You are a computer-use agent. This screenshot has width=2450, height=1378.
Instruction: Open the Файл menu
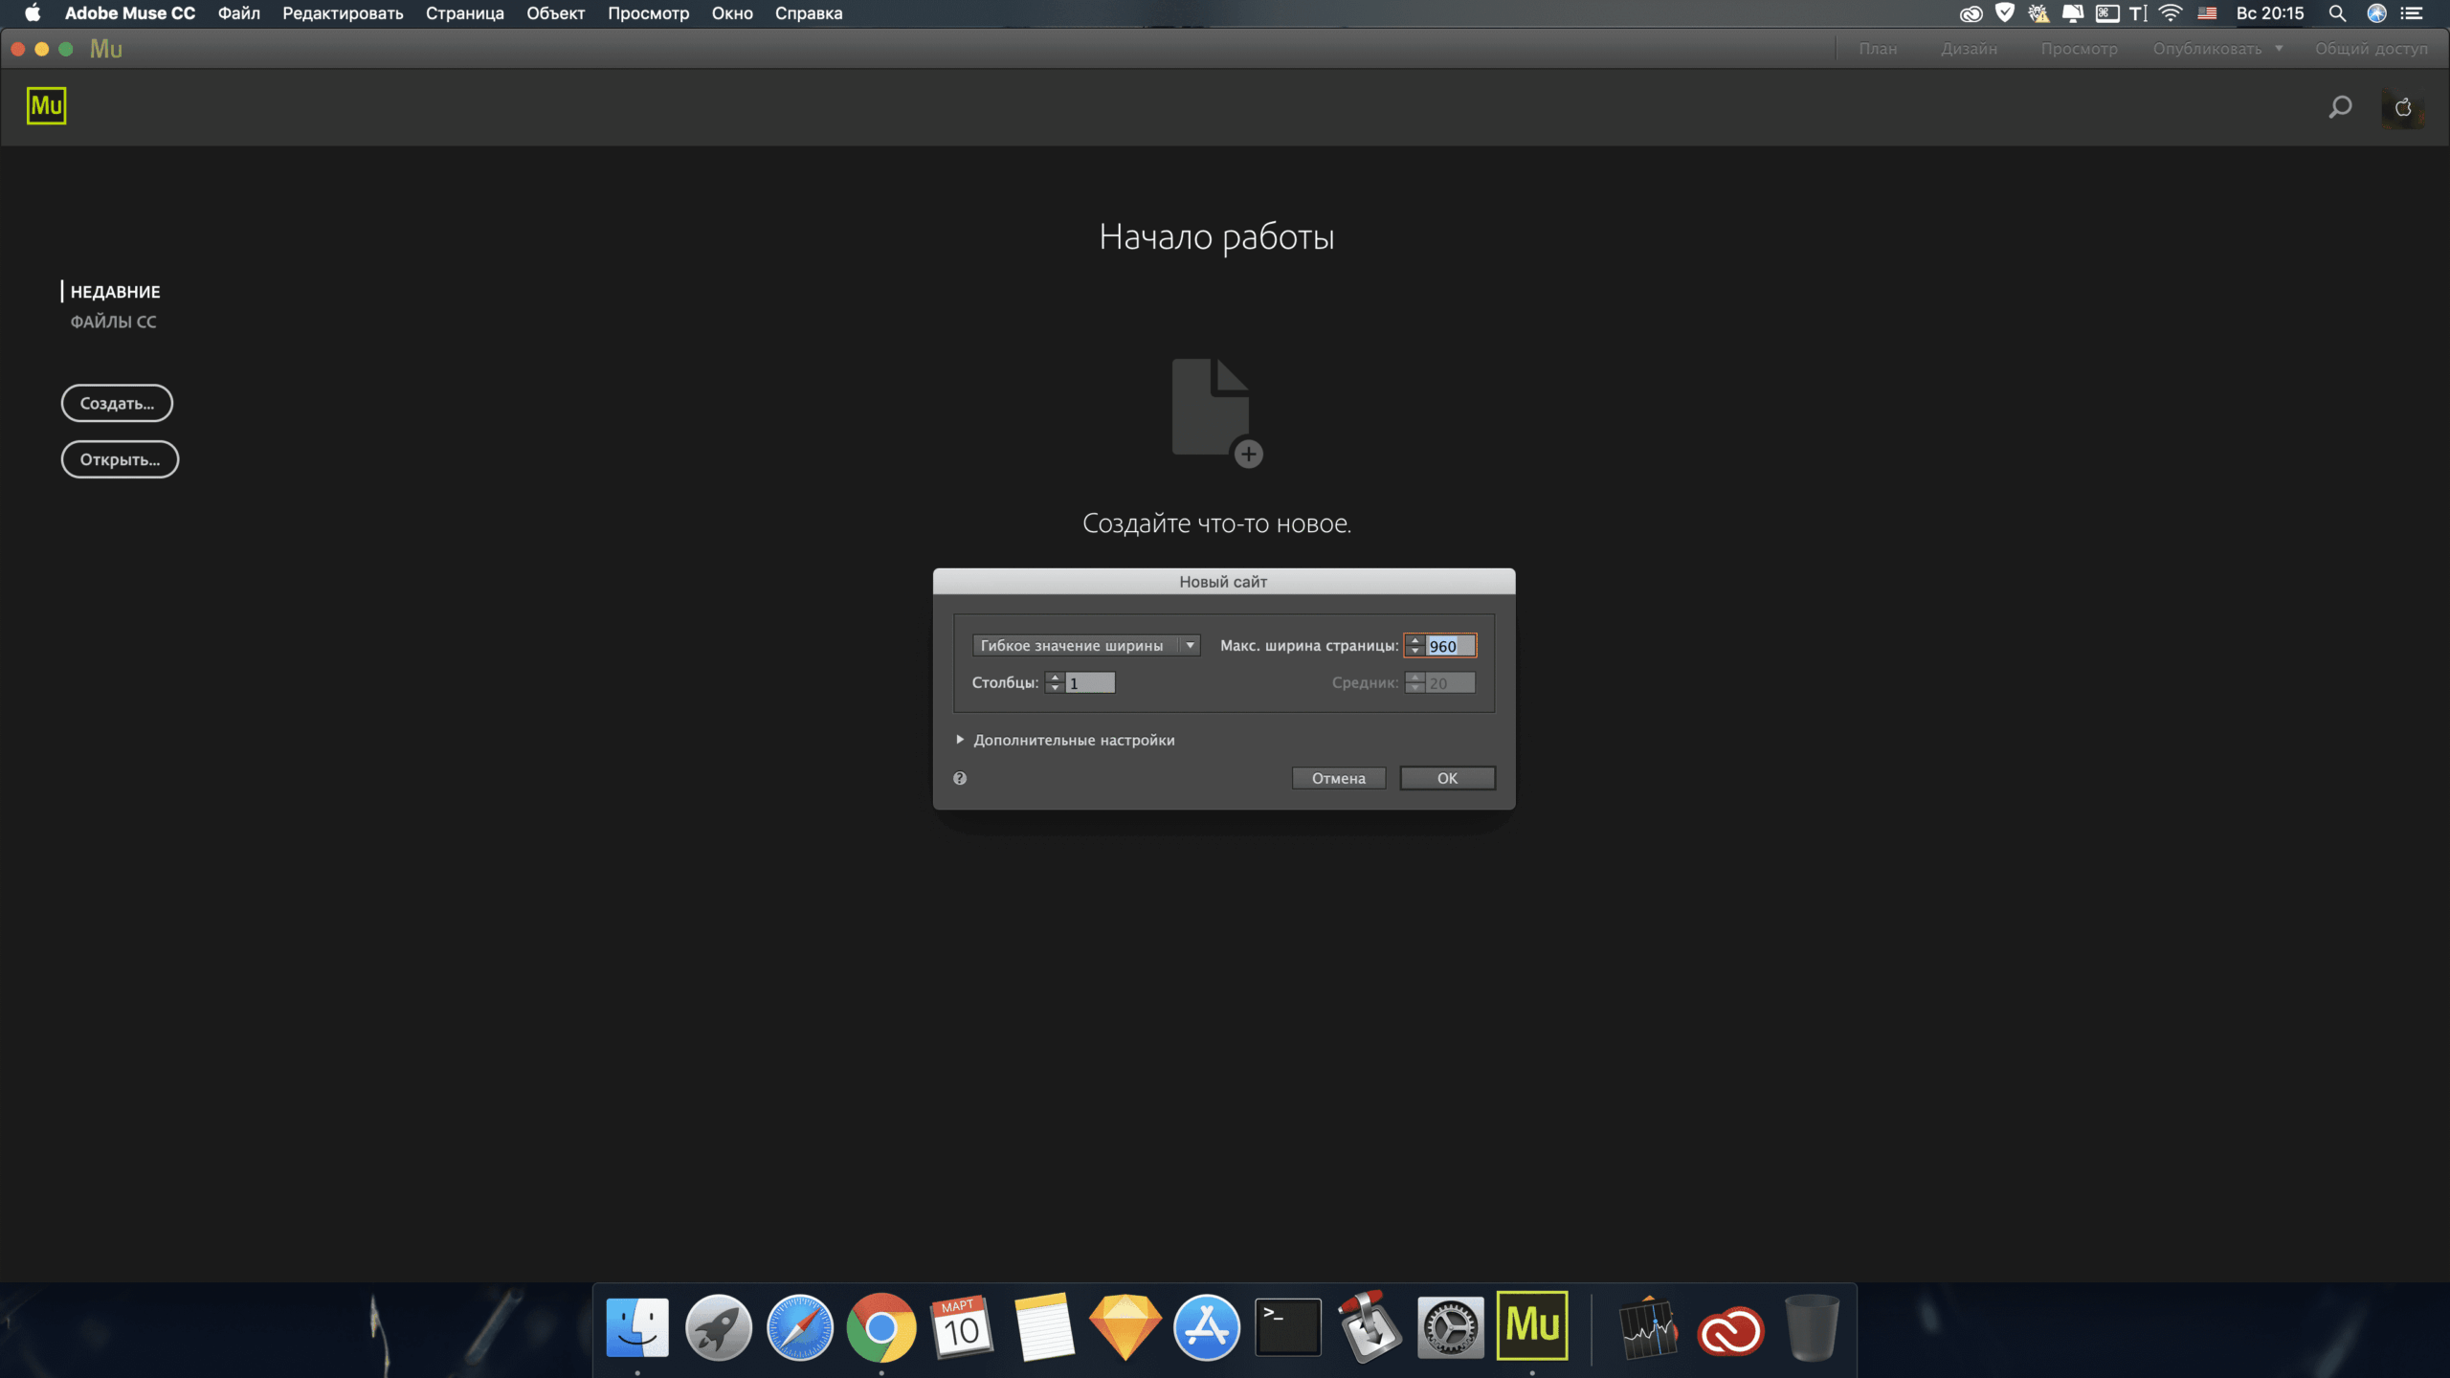238,13
